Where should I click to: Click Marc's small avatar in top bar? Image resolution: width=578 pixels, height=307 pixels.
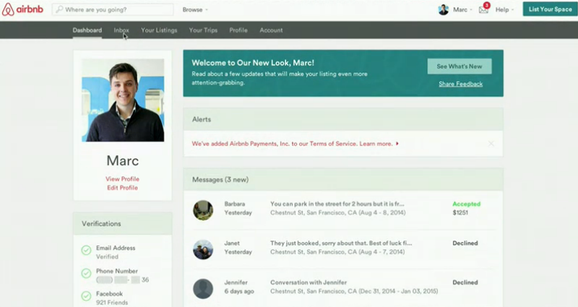pos(444,10)
